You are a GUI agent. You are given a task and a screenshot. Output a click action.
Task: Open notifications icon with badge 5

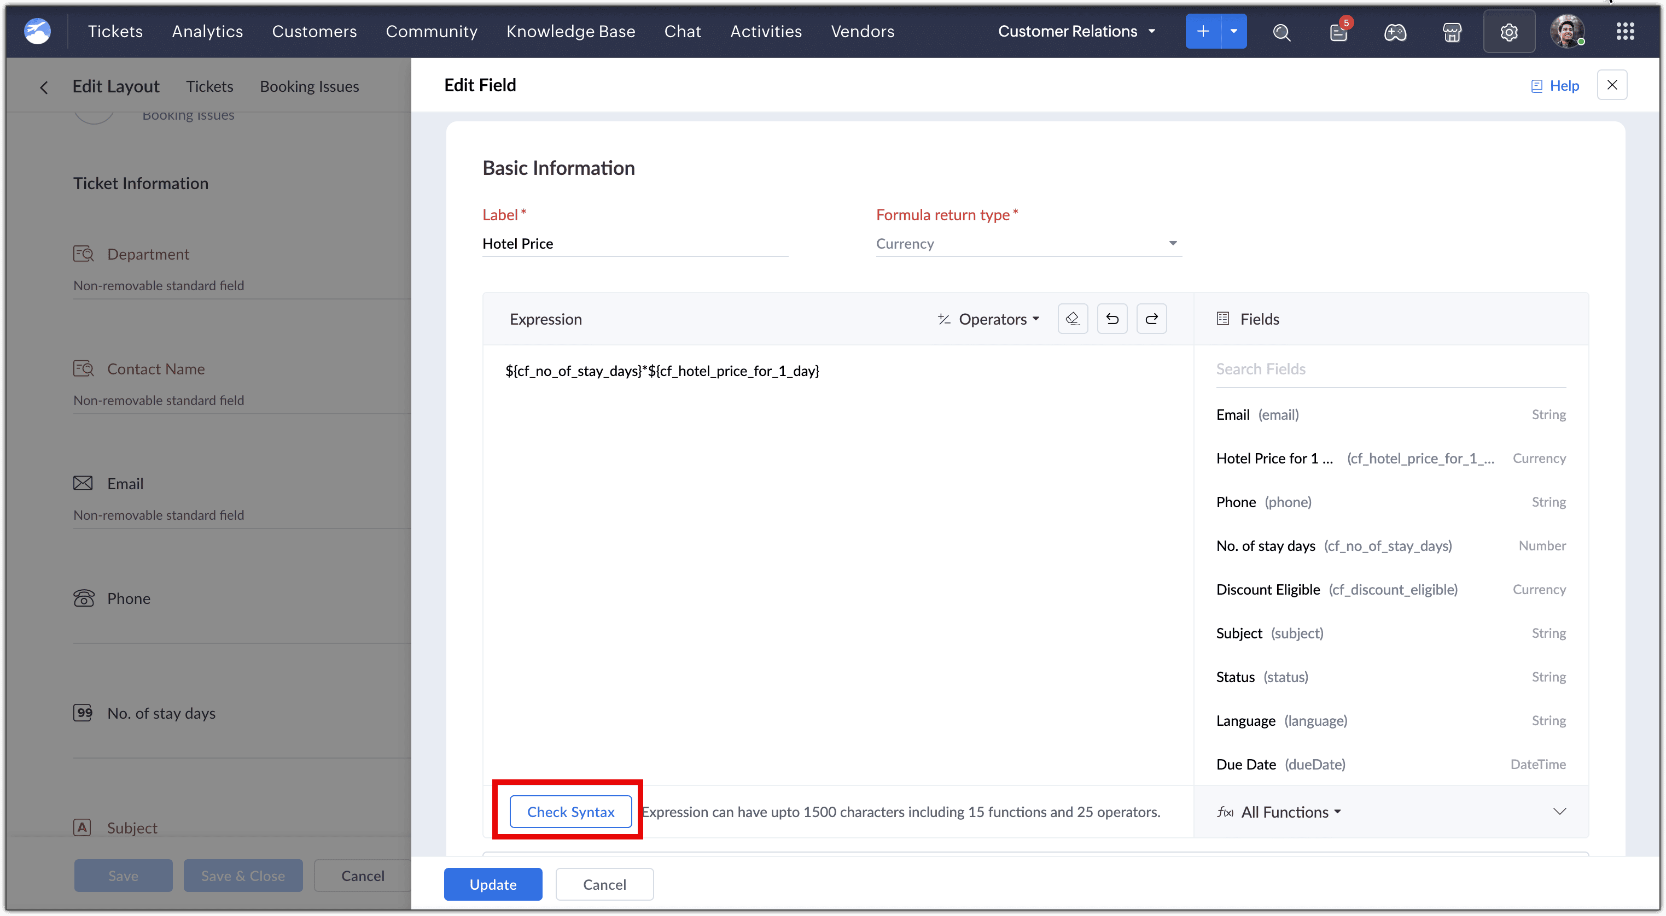pos(1338,32)
